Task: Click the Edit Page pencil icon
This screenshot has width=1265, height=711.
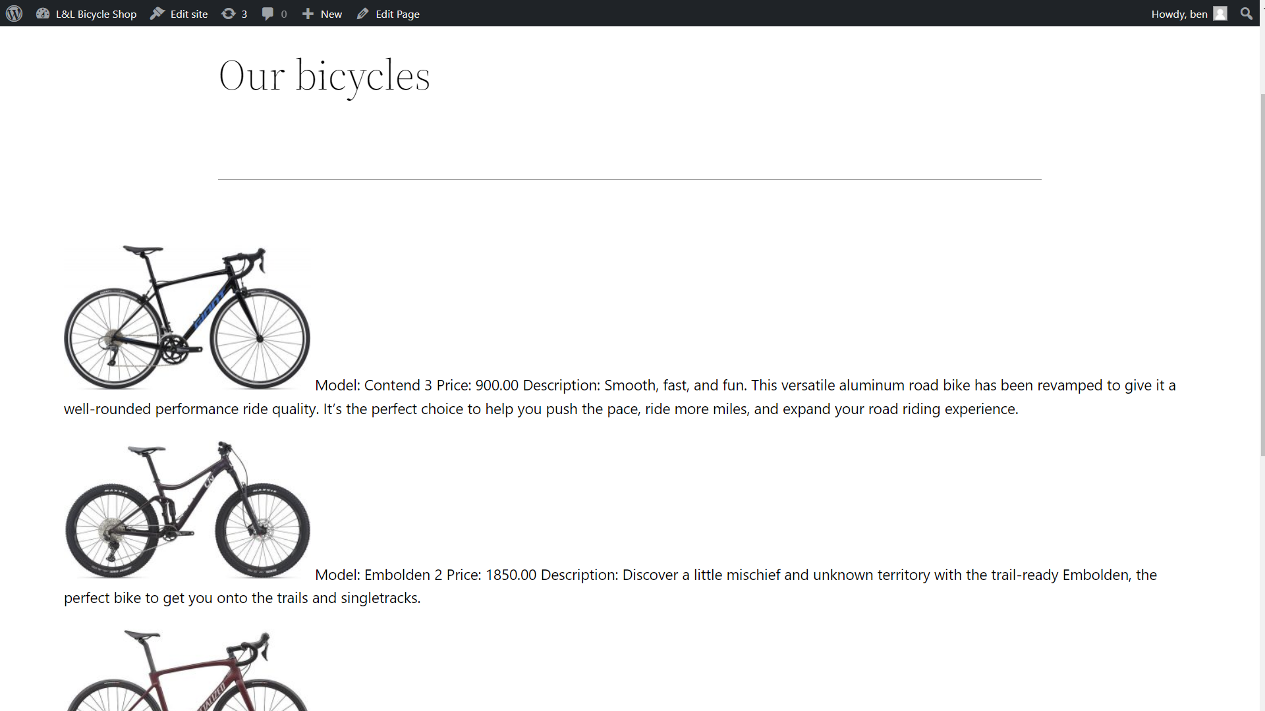Action: [363, 13]
